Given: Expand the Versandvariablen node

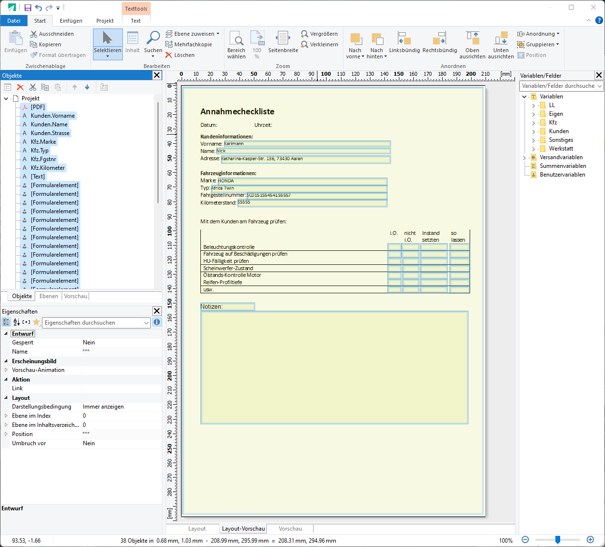Looking at the screenshot, I should (x=525, y=158).
